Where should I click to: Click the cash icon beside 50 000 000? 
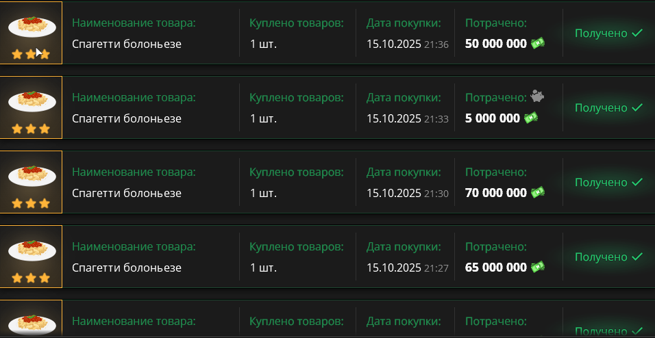coord(538,44)
